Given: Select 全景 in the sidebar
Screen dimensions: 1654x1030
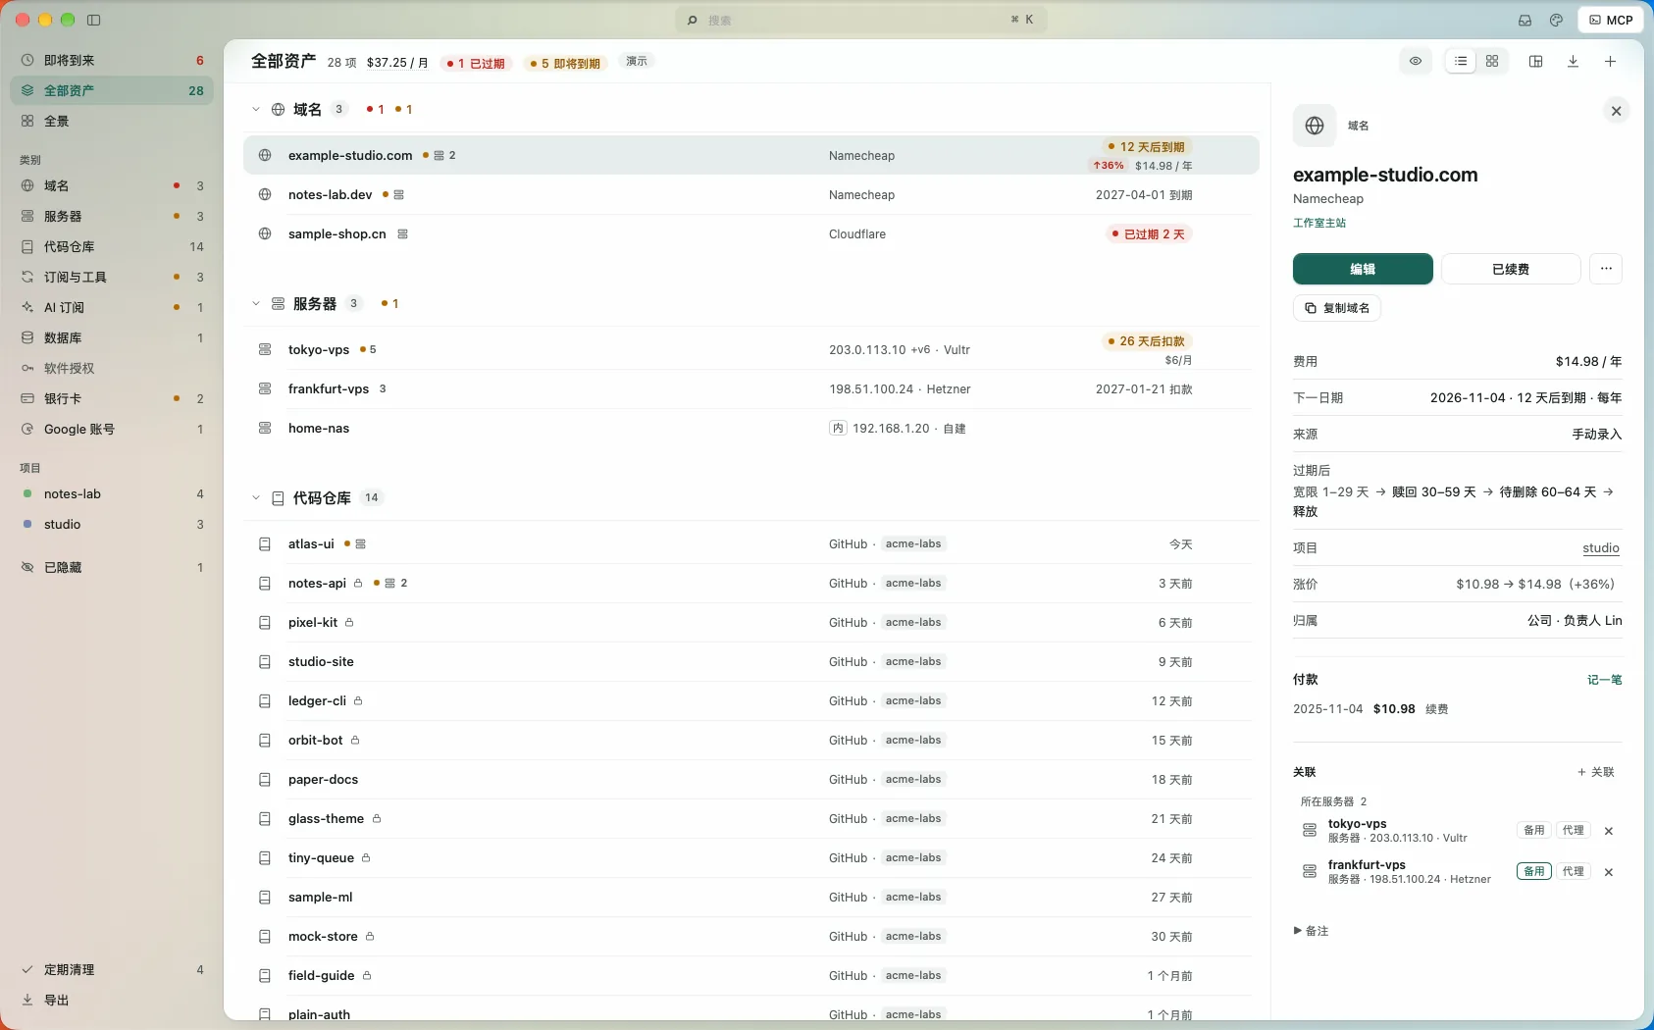Looking at the screenshot, I should tap(112, 121).
